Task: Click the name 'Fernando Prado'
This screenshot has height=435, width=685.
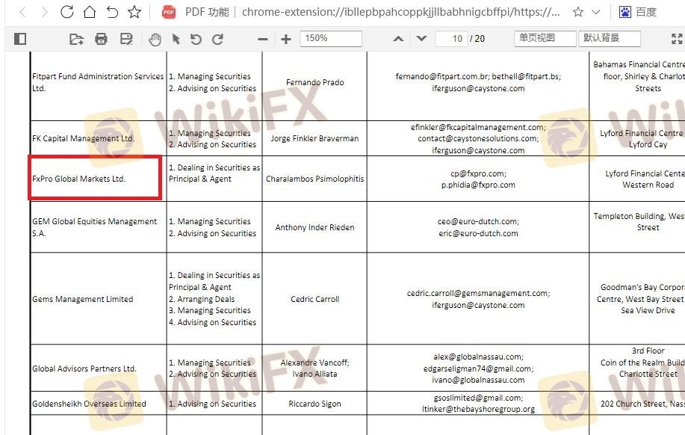Action: [x=315, y=82]
